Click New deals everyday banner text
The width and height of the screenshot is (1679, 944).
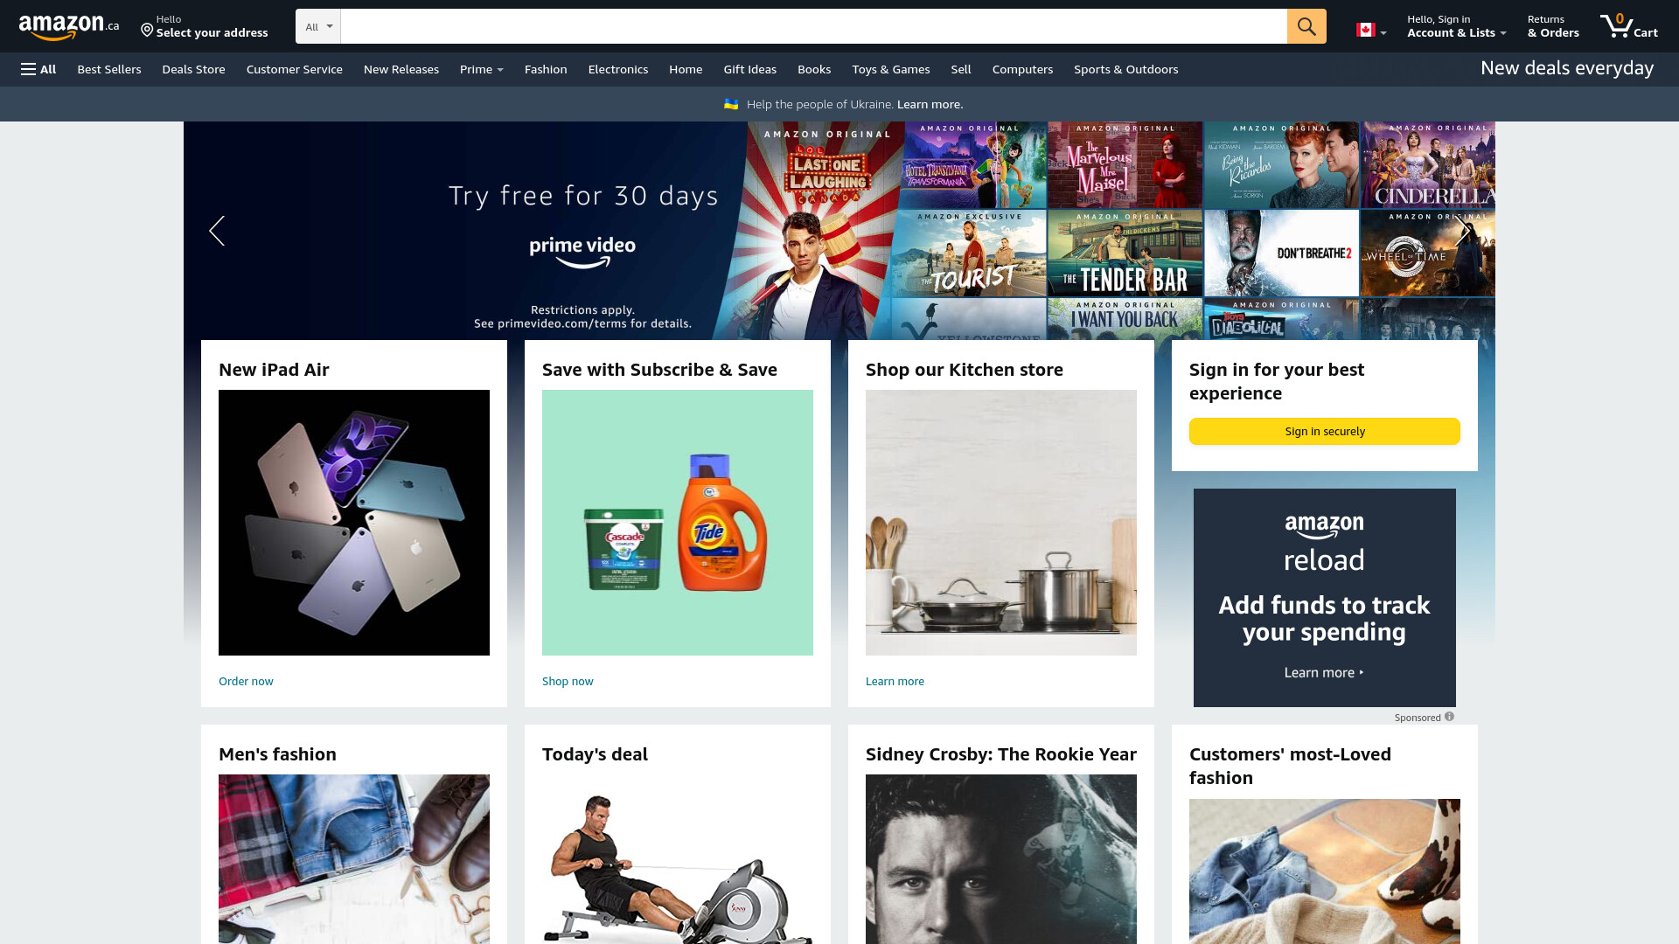tap(1567, 68)
